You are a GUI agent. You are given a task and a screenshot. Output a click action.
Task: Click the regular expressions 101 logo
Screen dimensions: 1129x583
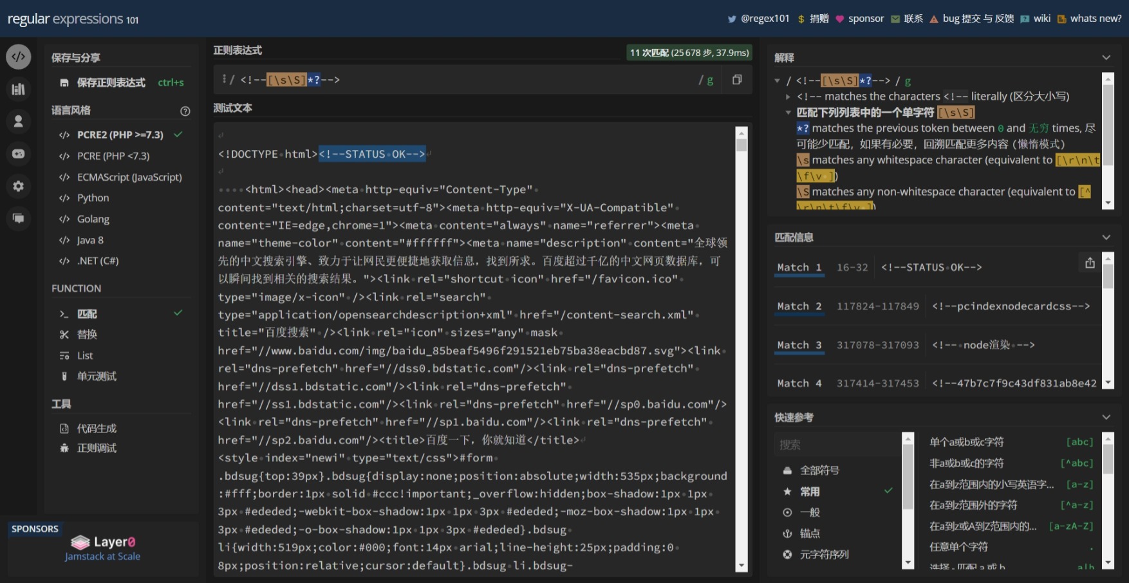73,19
